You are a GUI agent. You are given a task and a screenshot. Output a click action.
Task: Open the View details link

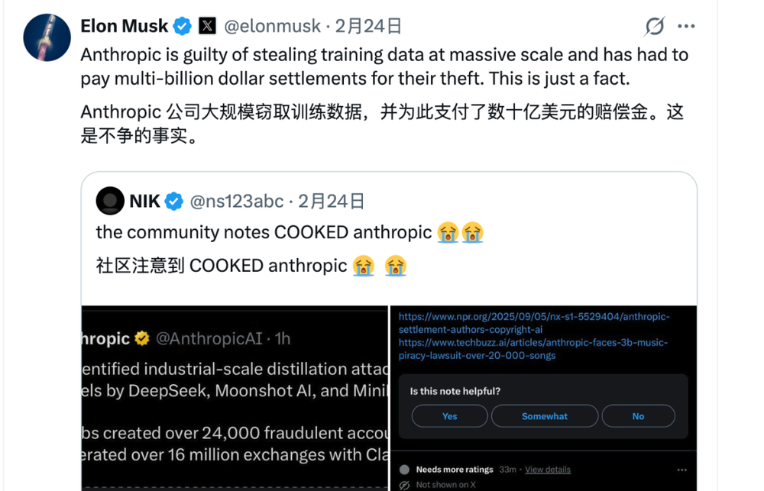pyautogui.click(x=548, y=469)
